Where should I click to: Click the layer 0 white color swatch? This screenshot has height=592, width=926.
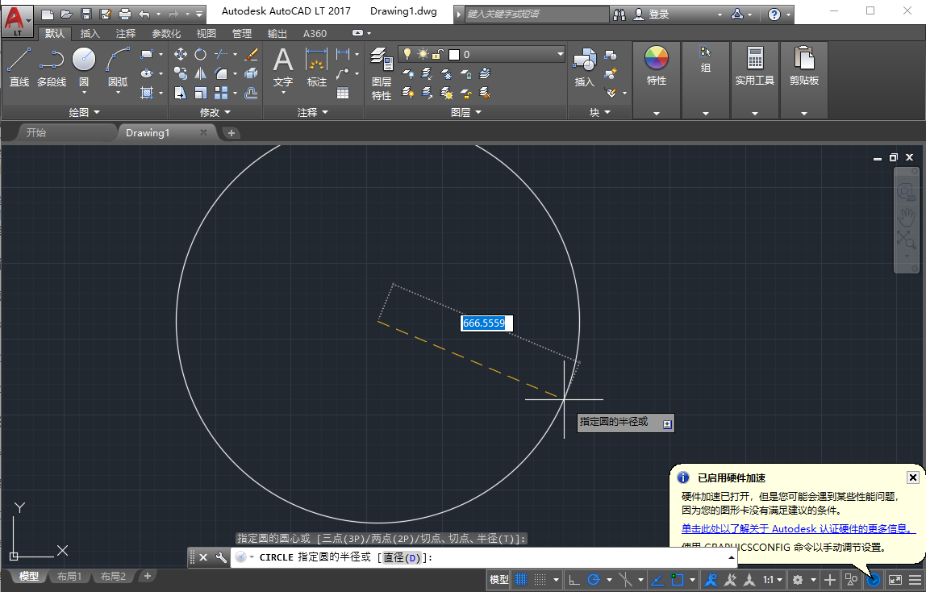[454, 55]
